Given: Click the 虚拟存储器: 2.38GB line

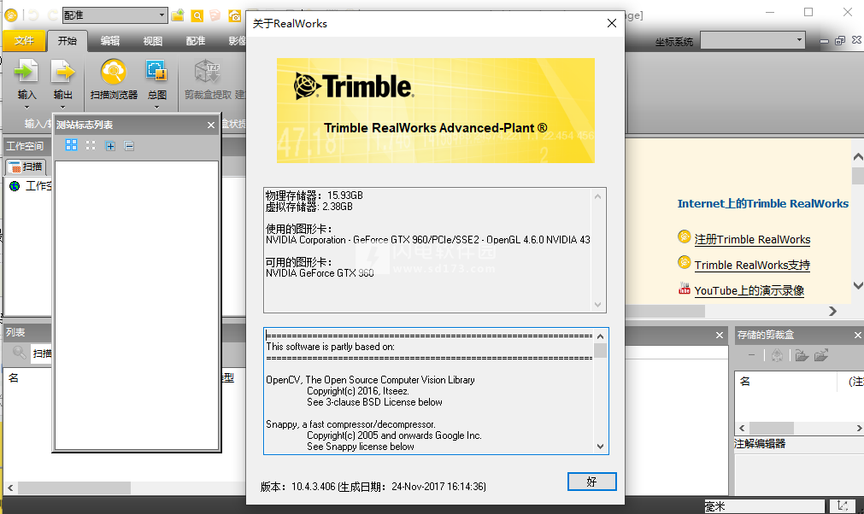Looking at the screenshot, I should (x=309, y=207).
